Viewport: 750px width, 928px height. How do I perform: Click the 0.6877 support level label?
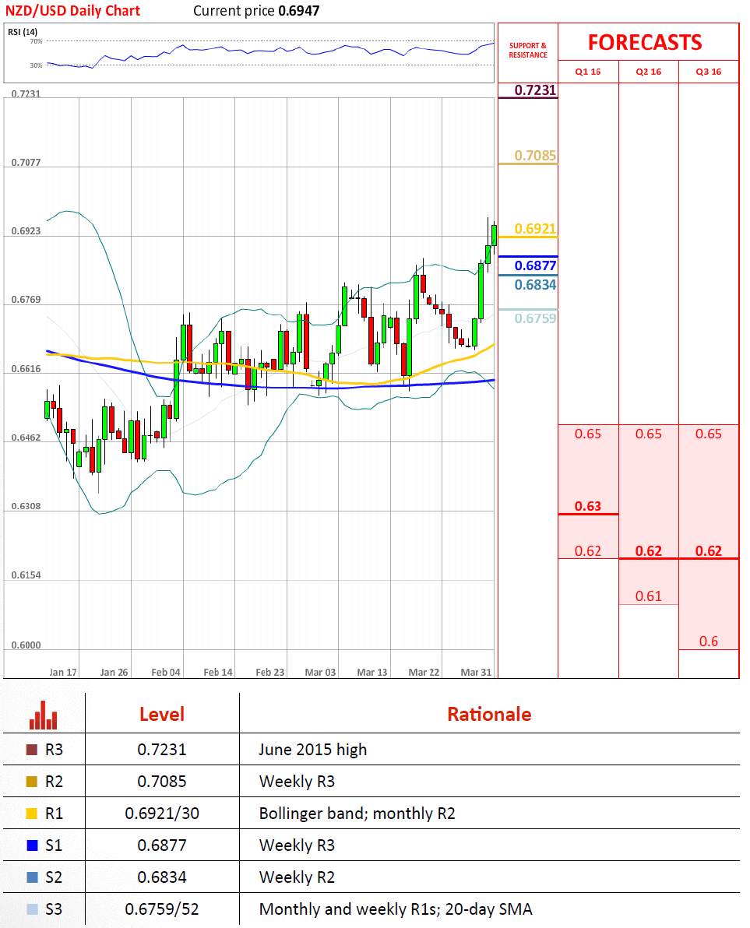pyautogui.click(x=535, y=265)
